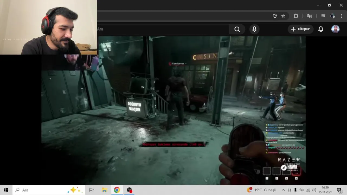The image size is (347, 195).
Task: Open the Chrome profile avatar
Action: click(332, 16)
